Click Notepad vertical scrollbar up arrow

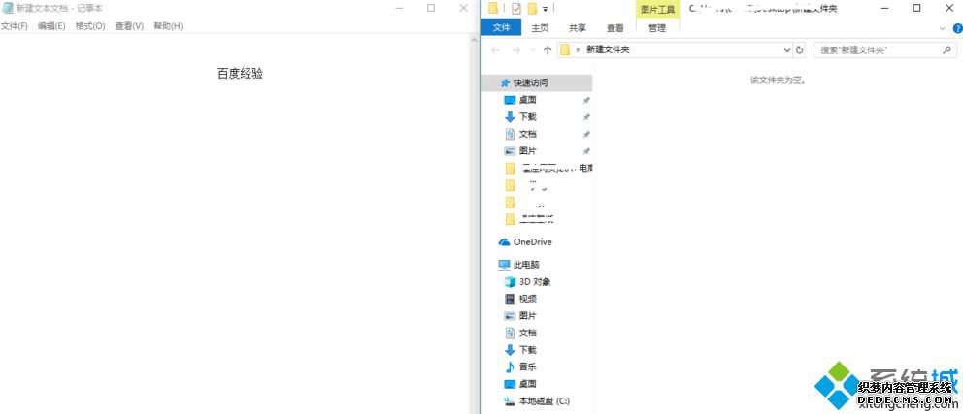(474, 39)
